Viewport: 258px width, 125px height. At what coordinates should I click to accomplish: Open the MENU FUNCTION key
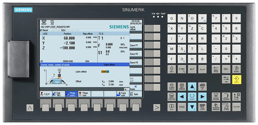click(172, 97)
